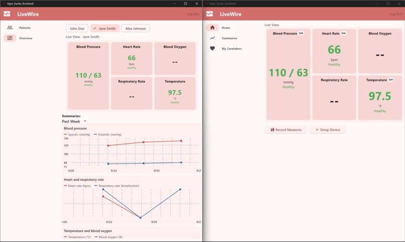This screenshot has height=242, width=405.
Task: Click the Temperature 97.5 card in right window
Action: coord(380,98)
